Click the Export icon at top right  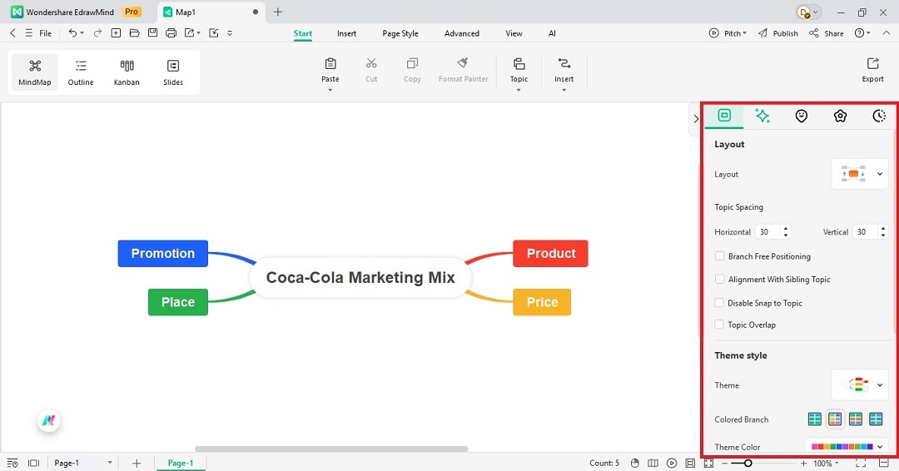coord(872,63)
